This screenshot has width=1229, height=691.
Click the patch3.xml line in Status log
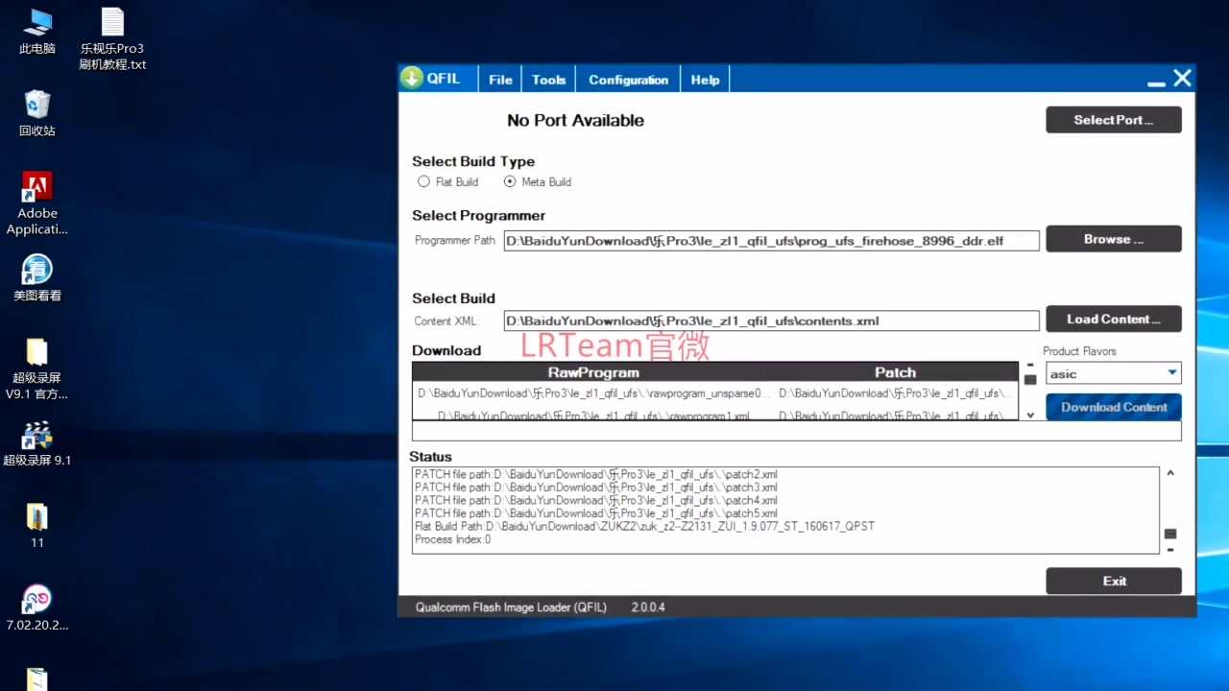coord(596,488)
